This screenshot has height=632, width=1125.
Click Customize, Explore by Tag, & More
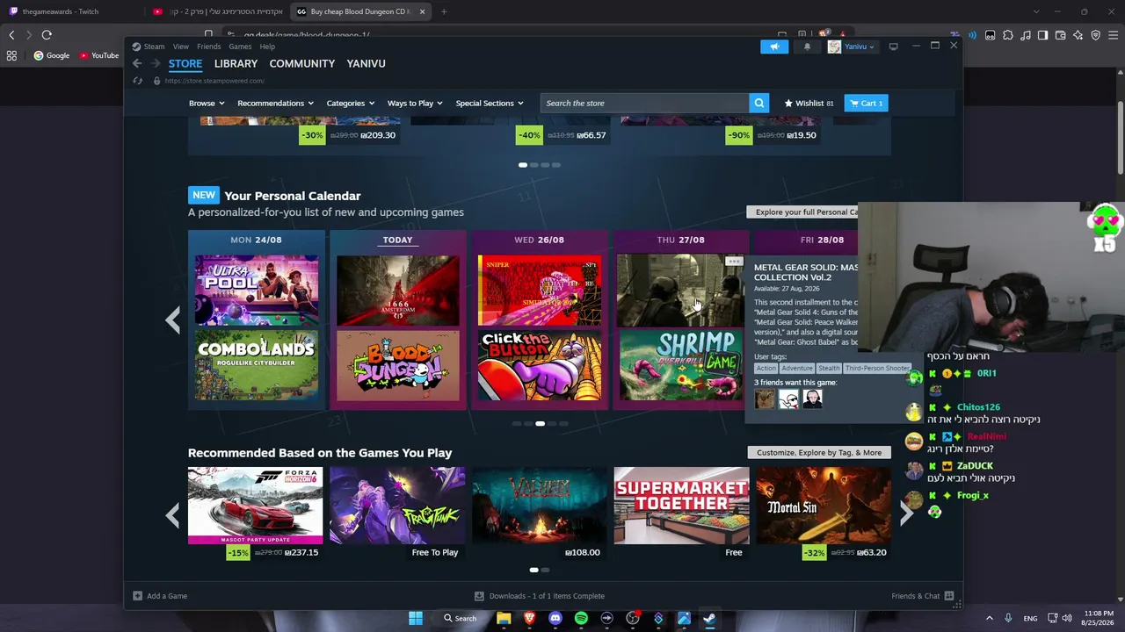[819, 453]
